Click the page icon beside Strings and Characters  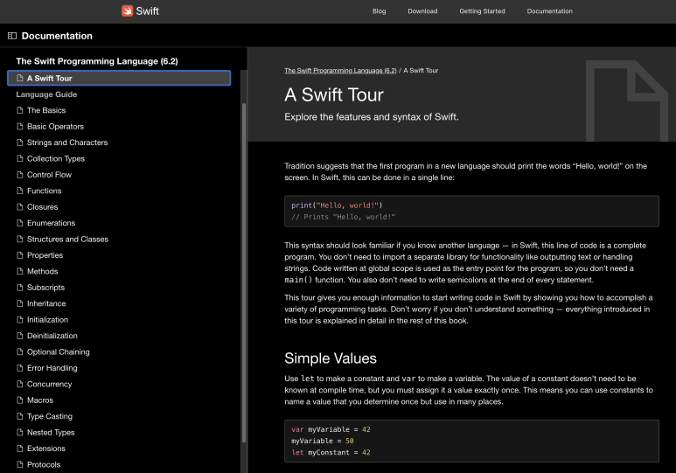[19, 143]
